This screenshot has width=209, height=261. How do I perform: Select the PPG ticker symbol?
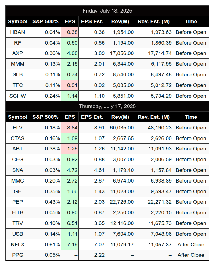point(18,255)
